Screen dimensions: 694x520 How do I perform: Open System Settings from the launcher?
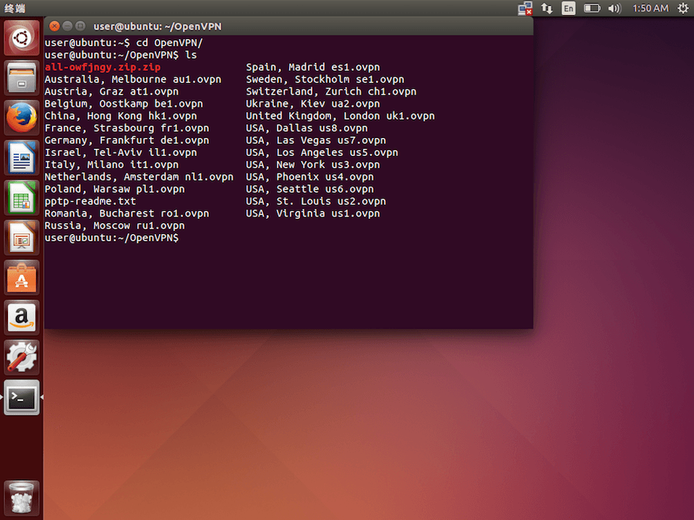[22, 357]
